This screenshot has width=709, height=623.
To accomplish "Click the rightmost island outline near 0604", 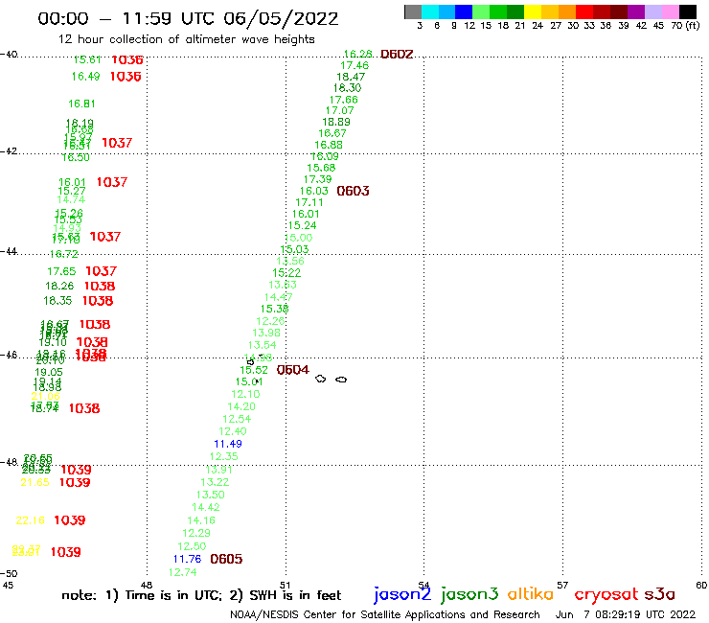I will point(341,380).
